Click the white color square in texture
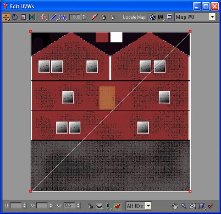This screenshot has width=221, height=214. click(117, 37)
